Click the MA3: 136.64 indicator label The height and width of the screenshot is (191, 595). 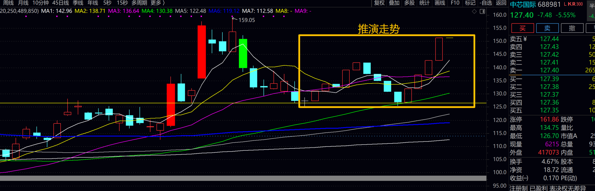tap(124, 11)
